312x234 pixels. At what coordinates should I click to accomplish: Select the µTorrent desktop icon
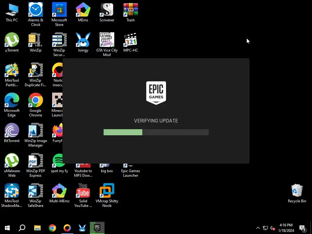click(12, 42)
